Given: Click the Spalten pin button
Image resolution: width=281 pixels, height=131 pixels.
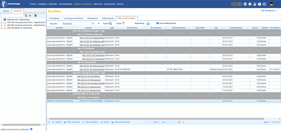Looking at the screenshot, I should 57,122.
